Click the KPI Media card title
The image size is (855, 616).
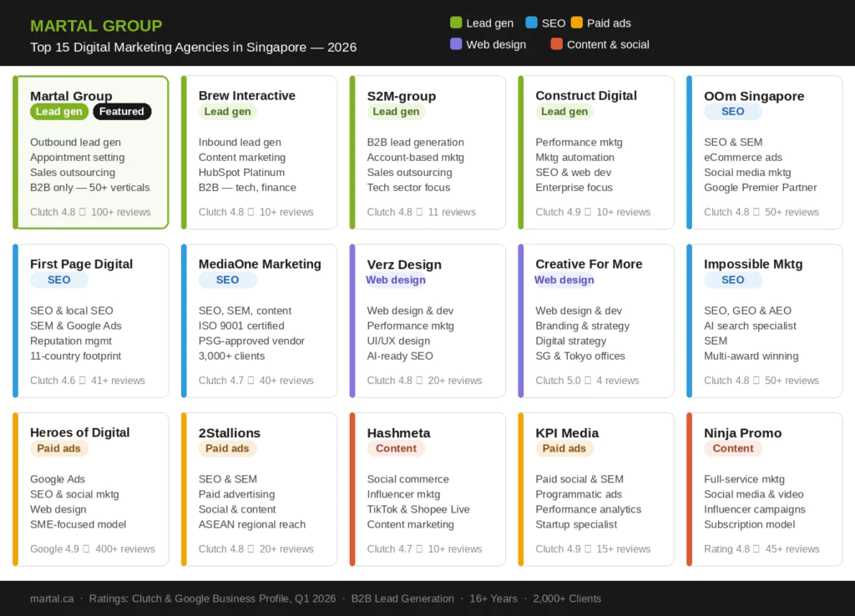[567, 433]
